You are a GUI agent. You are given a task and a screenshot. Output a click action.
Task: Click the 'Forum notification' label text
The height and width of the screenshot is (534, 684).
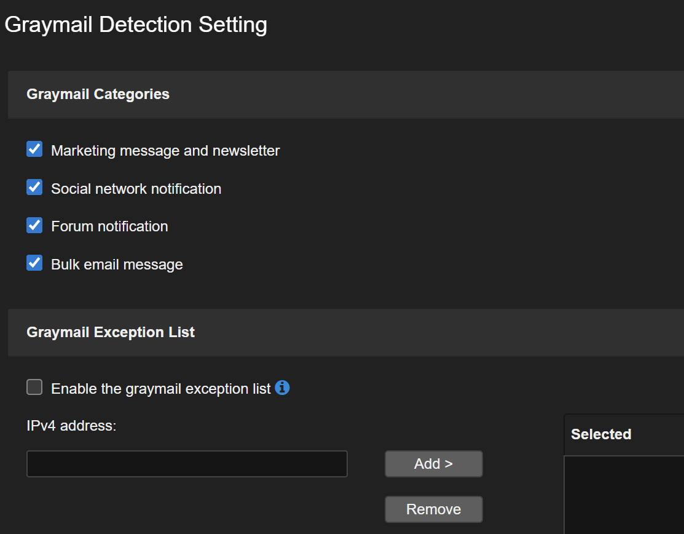click(109, 226)
